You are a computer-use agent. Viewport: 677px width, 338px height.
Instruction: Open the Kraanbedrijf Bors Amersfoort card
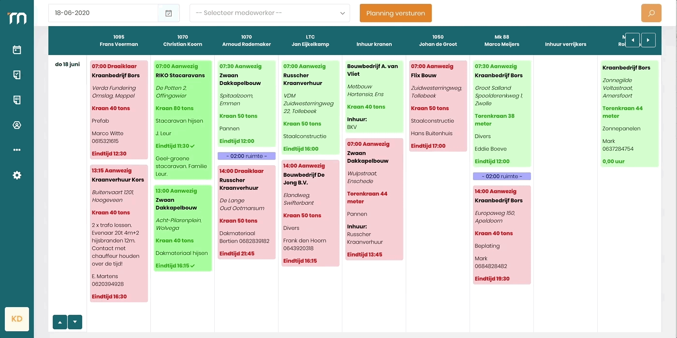(630, 114)
